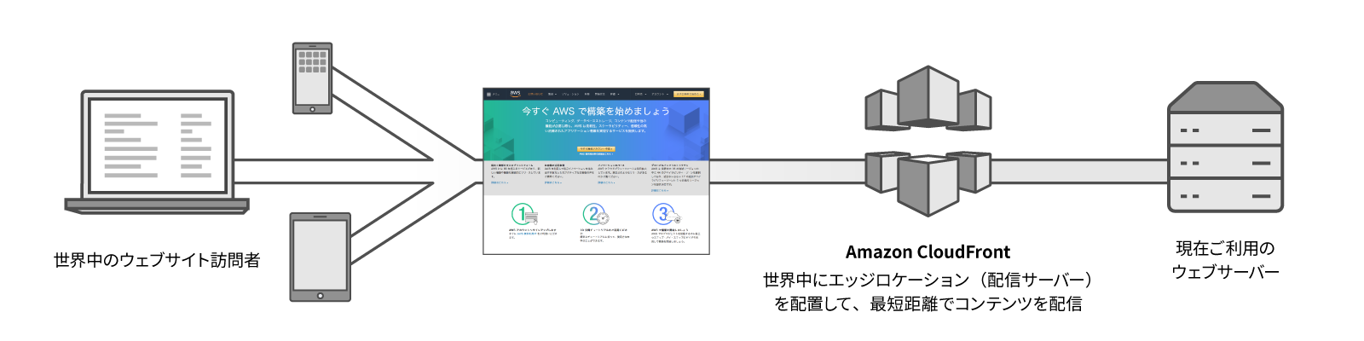Click the smartphone icon
Screen dimensions: 1364x341
[312, 78]
